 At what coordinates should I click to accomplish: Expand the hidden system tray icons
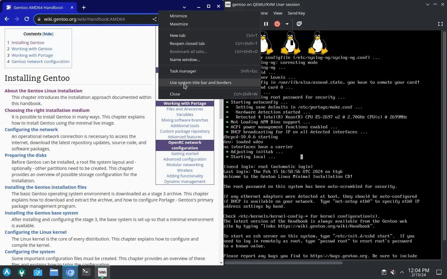coord(402,272)
